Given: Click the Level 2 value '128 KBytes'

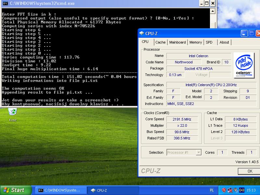Looking at the screenshot, I should [x=240, y=132].
